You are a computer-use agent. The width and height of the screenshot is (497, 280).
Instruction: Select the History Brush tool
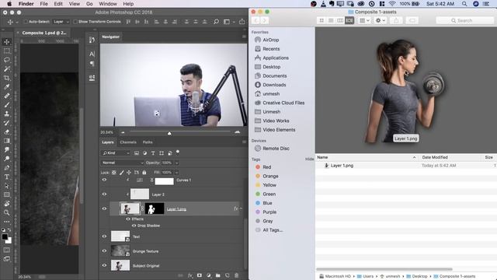[x=7, y=123]
